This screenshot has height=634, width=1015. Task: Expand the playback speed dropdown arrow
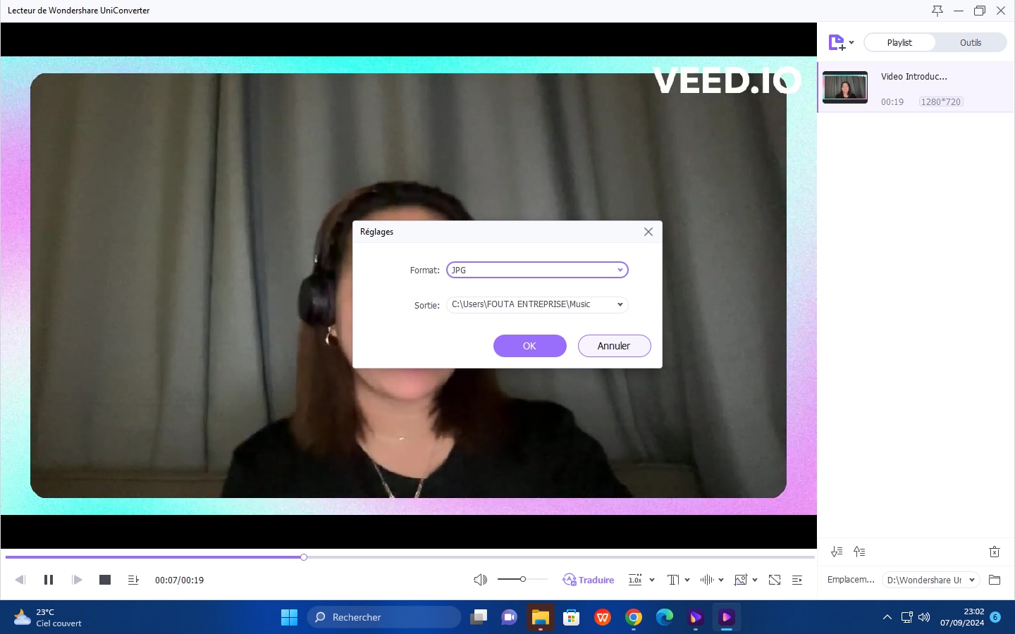click(x=652, y=580)
